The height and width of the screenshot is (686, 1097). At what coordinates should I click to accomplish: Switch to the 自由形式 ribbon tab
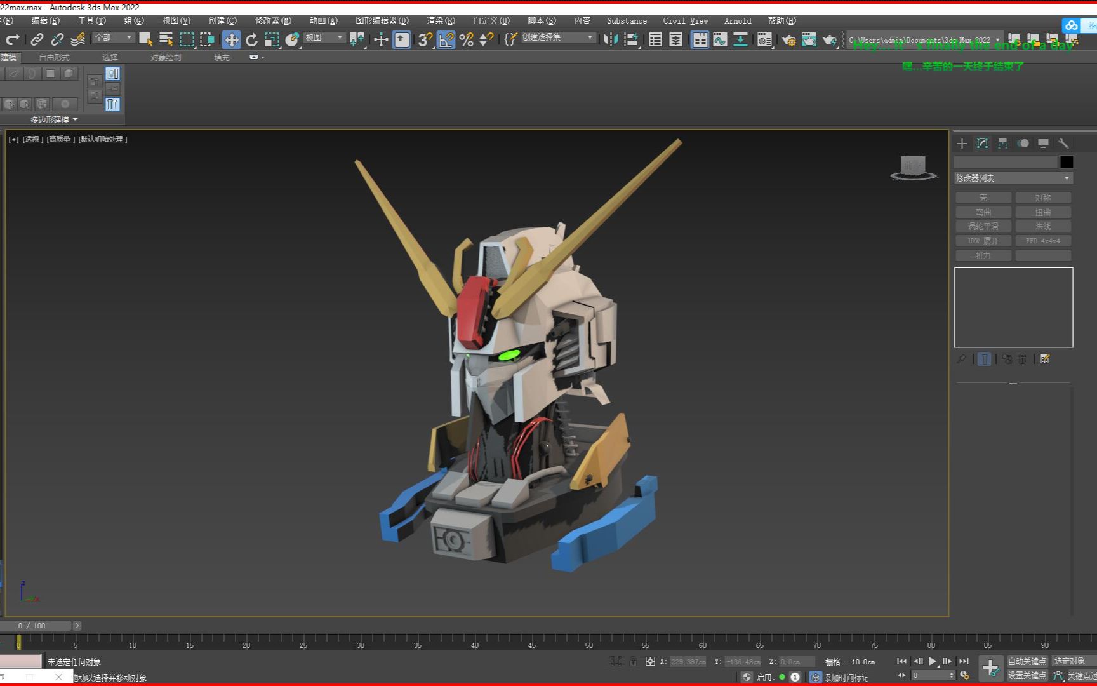point(54,57)
